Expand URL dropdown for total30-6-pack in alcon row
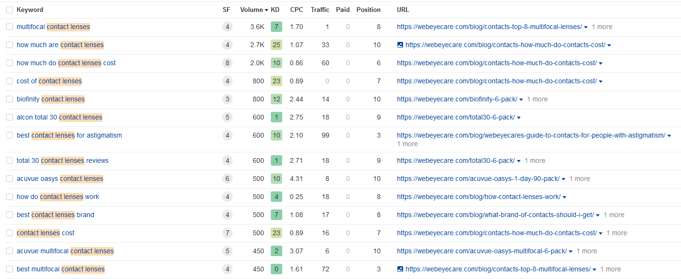This screenshot has height=279, width=681. 519,118
